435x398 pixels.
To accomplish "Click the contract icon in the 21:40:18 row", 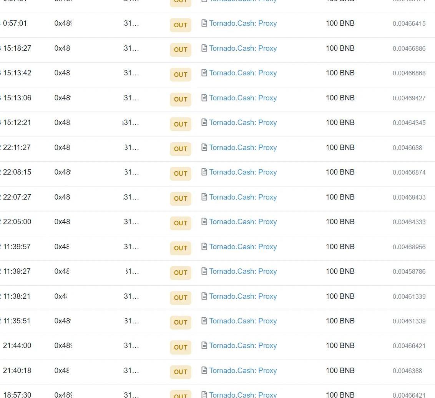I will [x=204, y=371].
